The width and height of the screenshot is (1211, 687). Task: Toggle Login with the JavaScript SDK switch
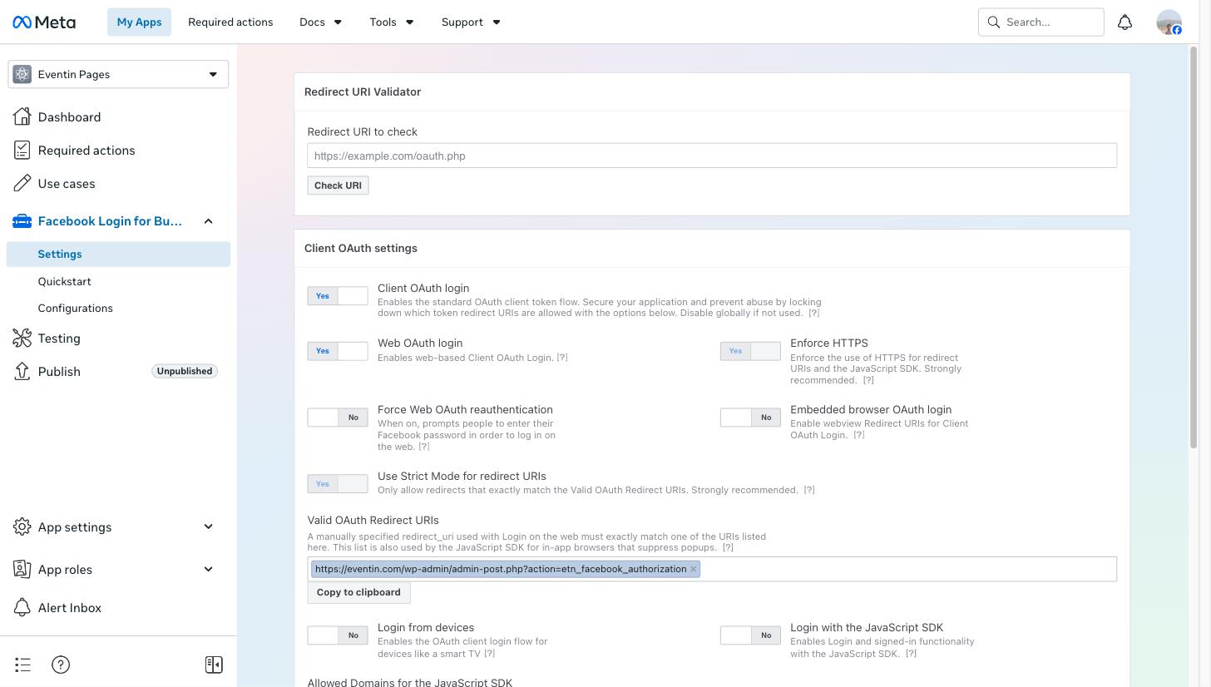[x=750, y=635]
